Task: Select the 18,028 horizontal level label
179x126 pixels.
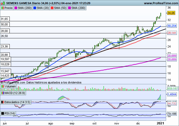Action: tap(6, 64)
